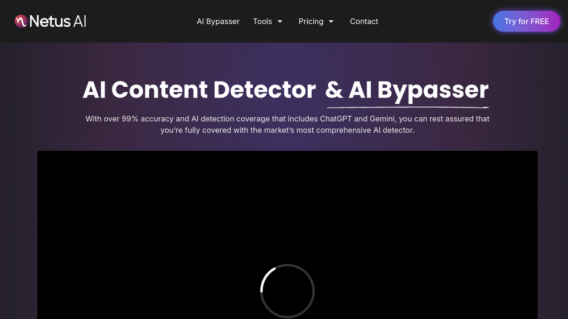568x319 pixels.
Task: Expand the Pricing dropdown arrow
Action: pos(331,22)
